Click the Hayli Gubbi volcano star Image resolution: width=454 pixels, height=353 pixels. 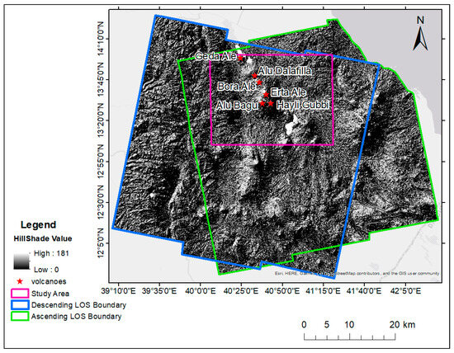[271, 103]
